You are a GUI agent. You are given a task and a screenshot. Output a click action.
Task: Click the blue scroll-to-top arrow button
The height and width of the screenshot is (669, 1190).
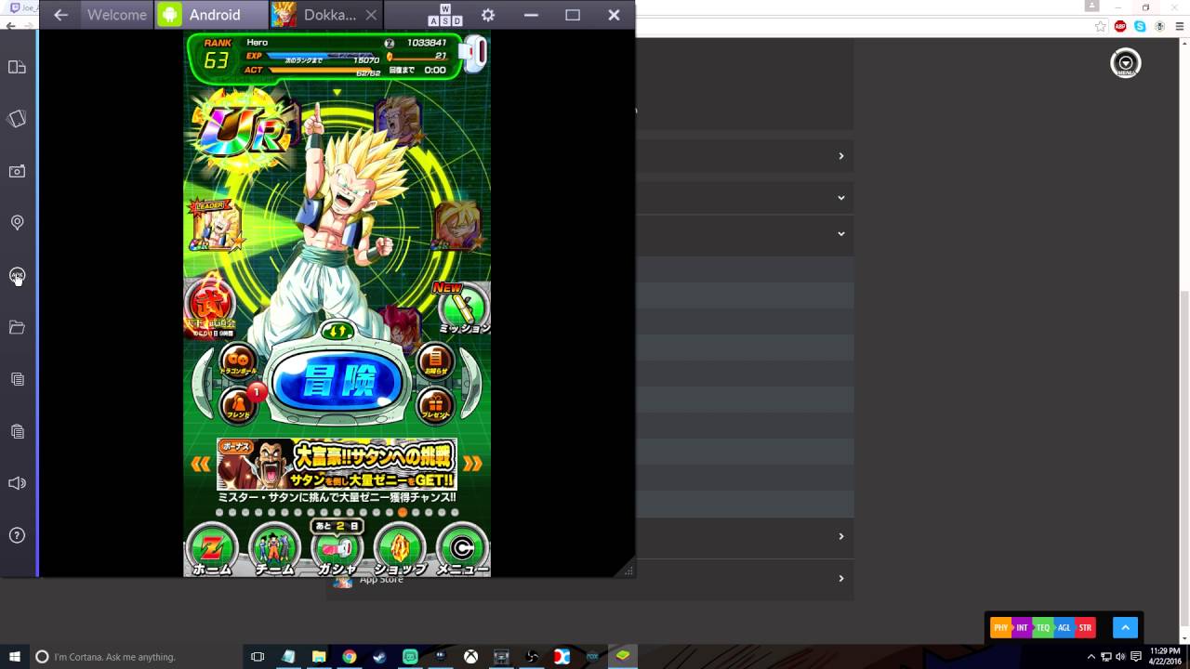[1125, 628]
